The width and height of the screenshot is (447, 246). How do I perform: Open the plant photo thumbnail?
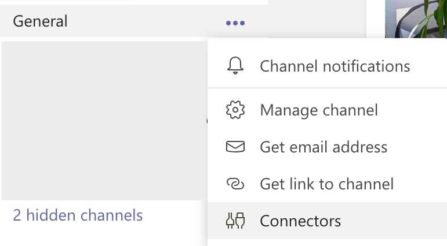[x=416, y=18]
